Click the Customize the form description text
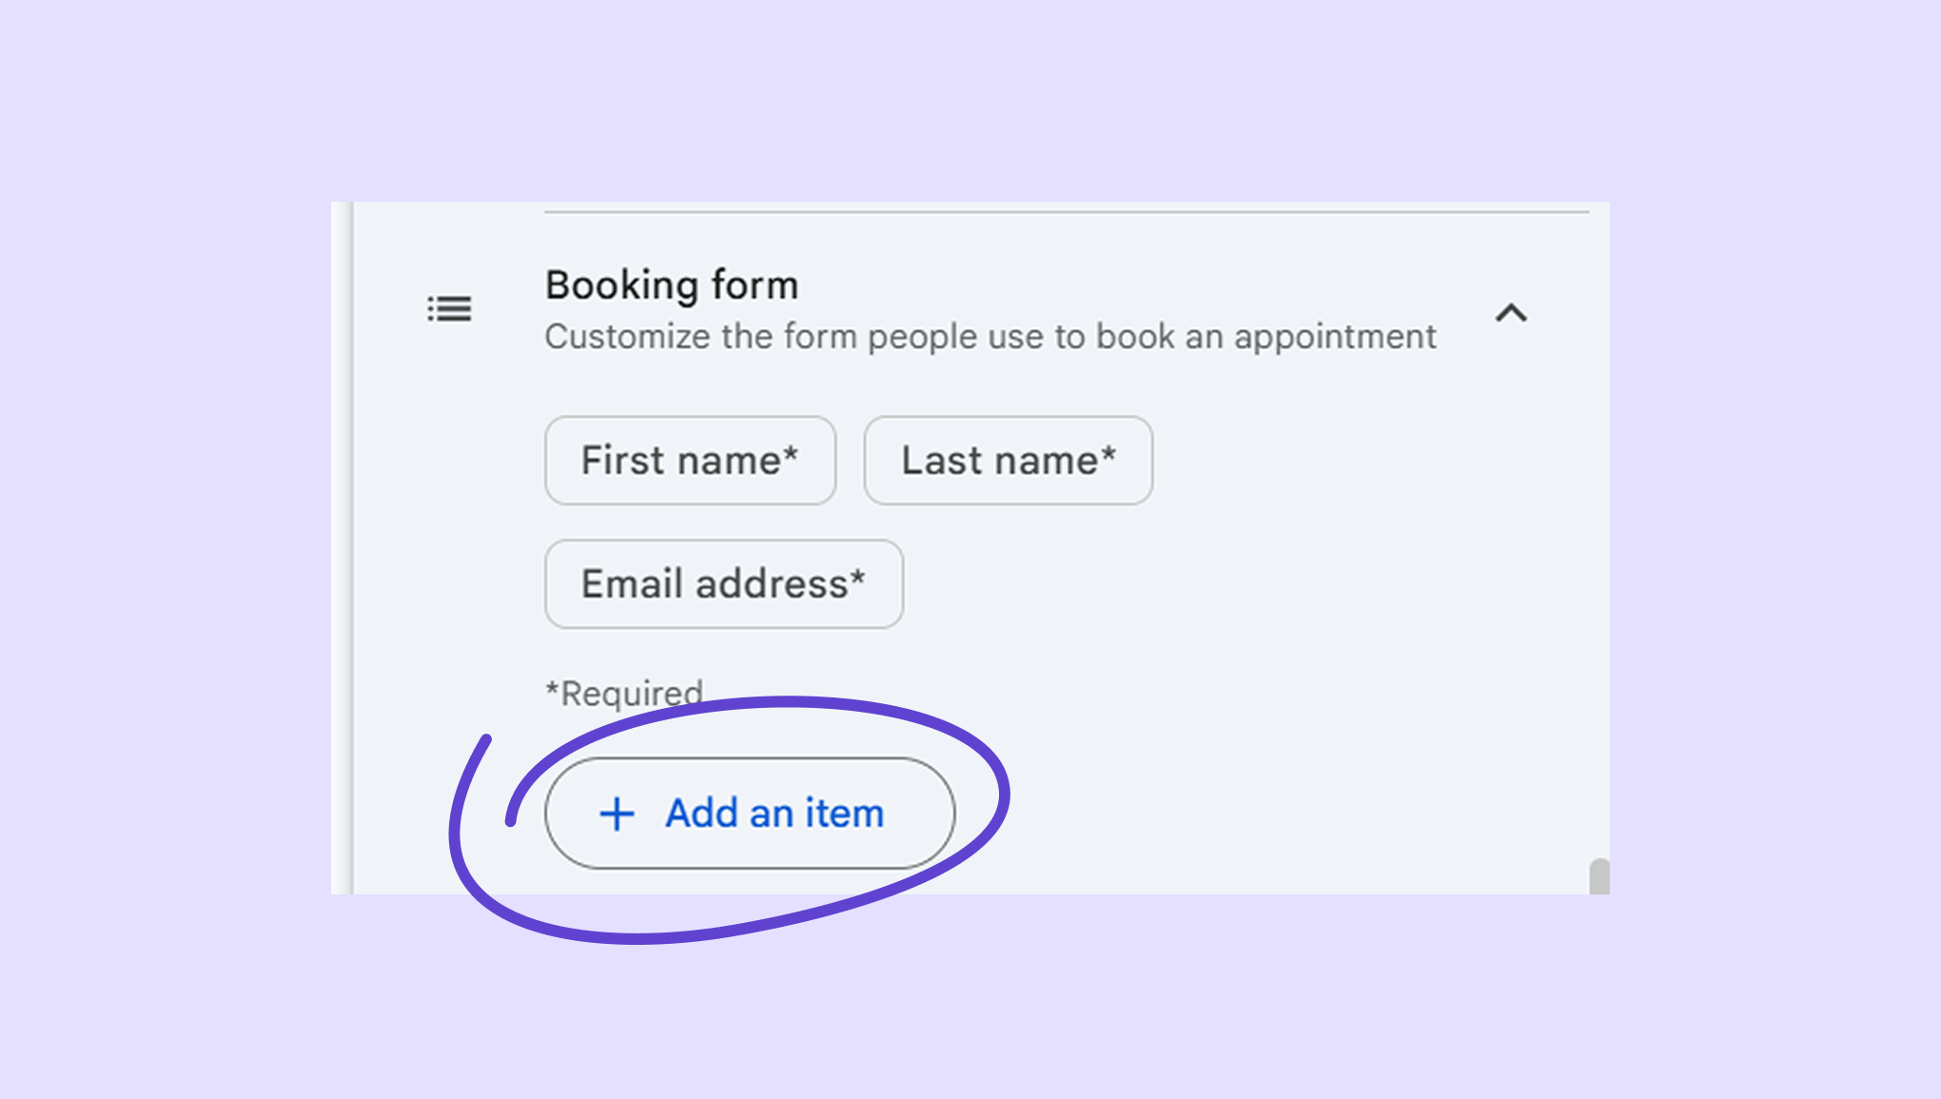This screenshot has width=1941, height=1099. (990, 337)
